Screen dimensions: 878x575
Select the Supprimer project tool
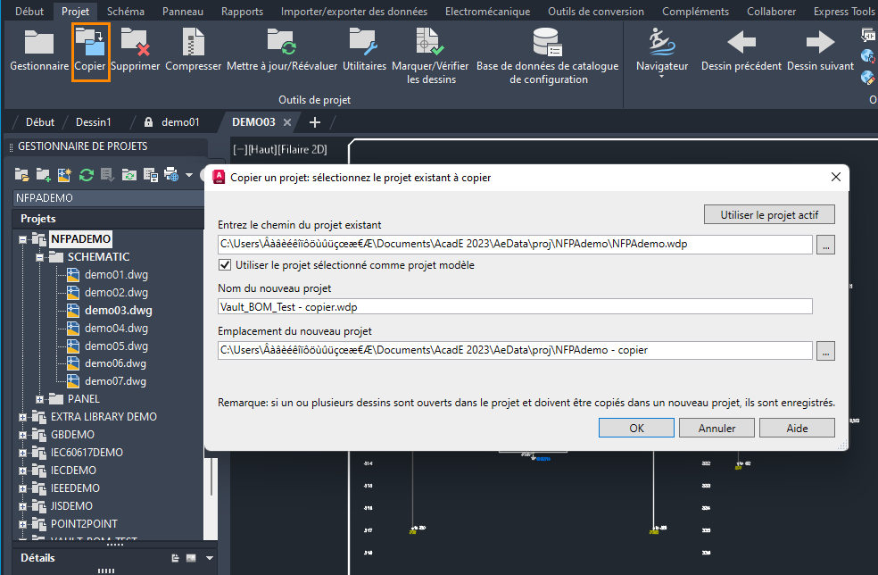(x=135, y=50)
